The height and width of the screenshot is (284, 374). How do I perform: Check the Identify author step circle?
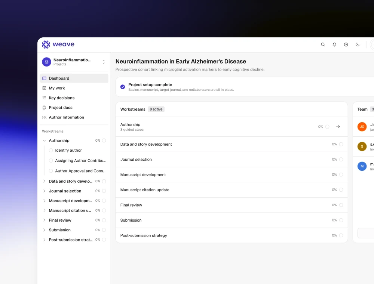click(x=51, y=150)
